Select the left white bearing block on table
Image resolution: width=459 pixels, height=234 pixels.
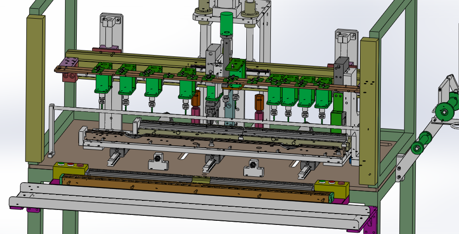pyautogui.click(x=158, y=161)
